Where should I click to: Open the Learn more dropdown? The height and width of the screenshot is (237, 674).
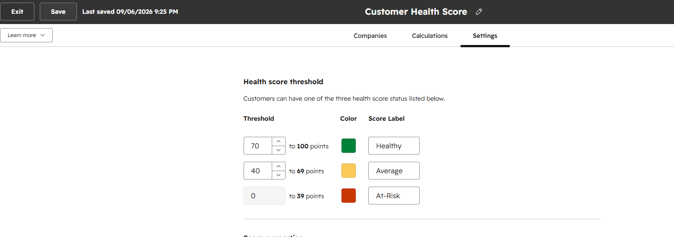point(26,35)
